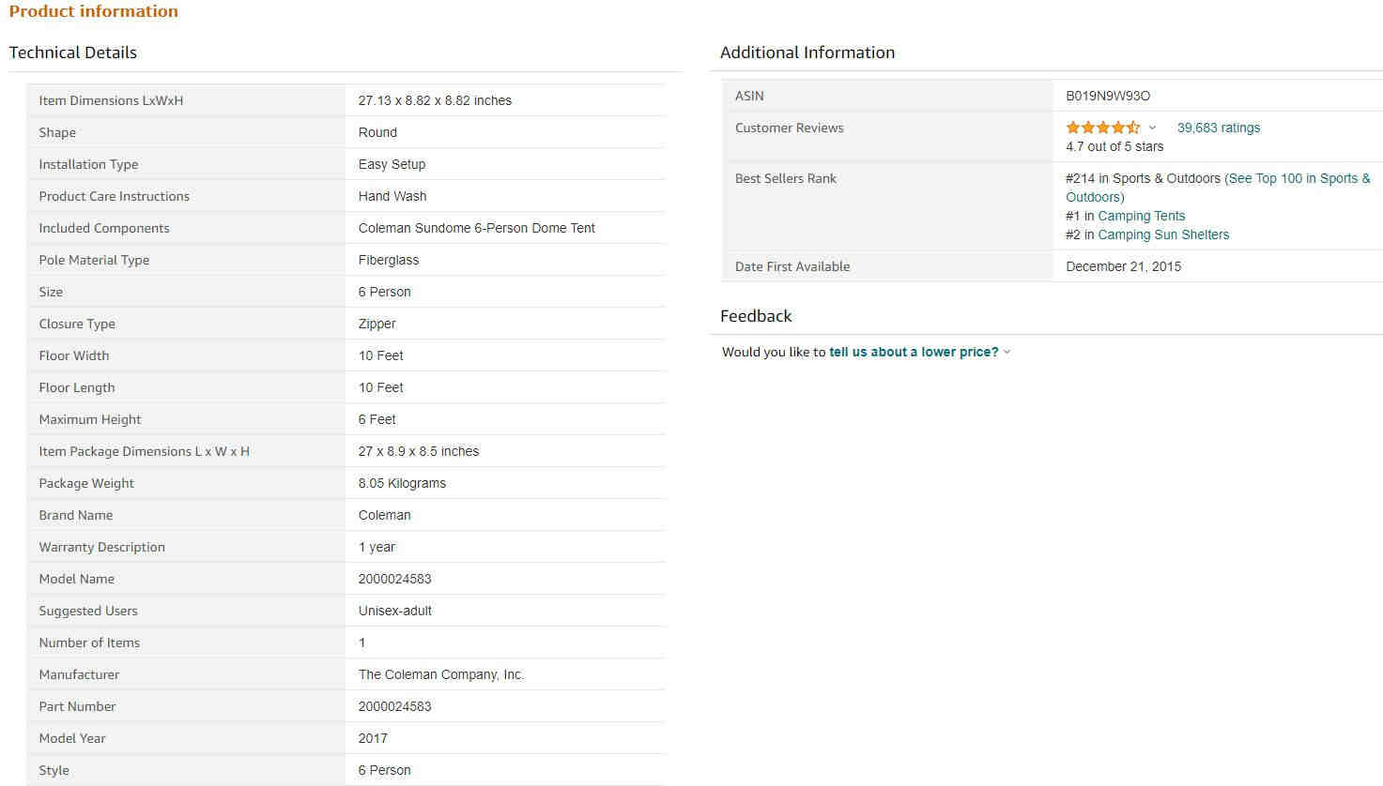Click the Fiberglass value
This screenshot has width=1383, height=786.
pos(389,260)
